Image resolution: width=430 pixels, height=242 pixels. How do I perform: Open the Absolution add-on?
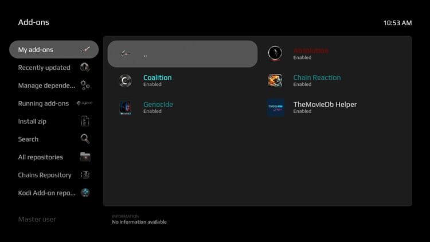[333, 54]
